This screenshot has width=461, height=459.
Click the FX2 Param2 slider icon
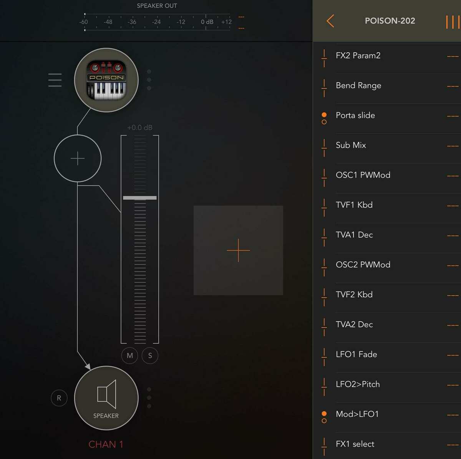point(324,58)
